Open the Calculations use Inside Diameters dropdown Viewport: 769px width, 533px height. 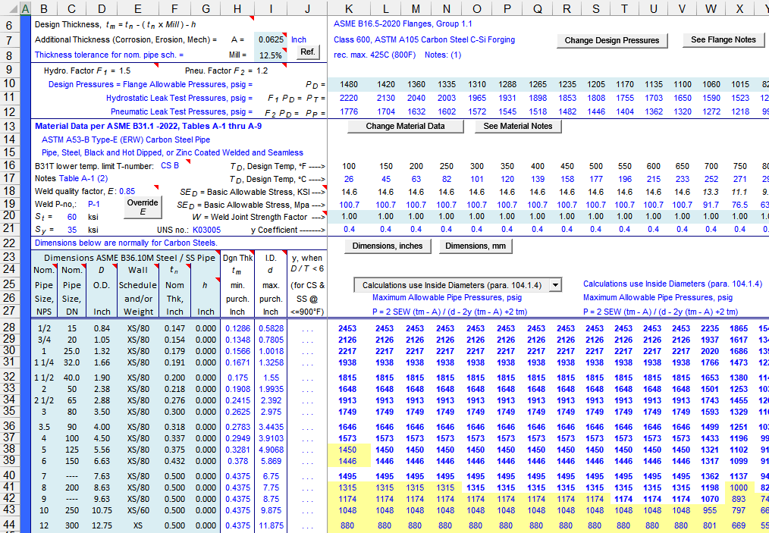555,285
